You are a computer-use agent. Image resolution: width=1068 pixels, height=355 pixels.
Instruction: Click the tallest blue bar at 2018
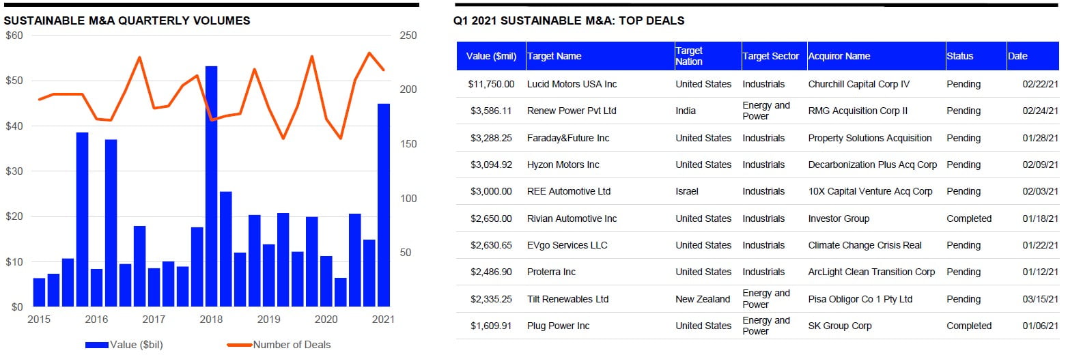pyautogui.click(x=212, y=186)
